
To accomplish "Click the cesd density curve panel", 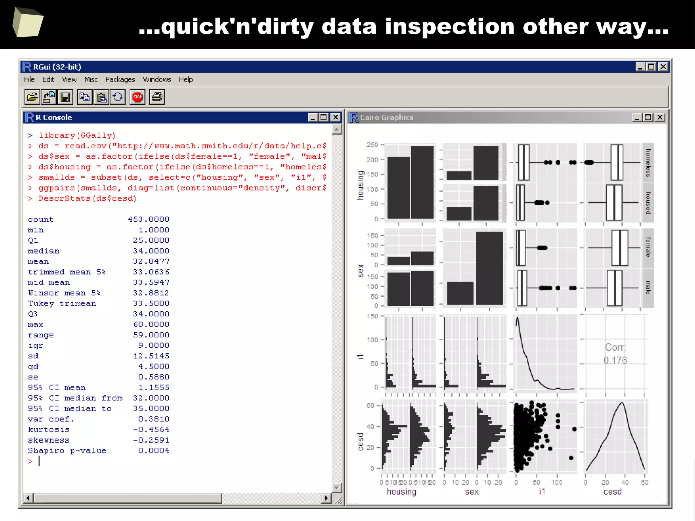I will [x=615, y=436].
